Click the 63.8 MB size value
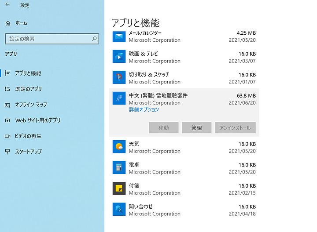This screenshot has height=232, width=317. coord(246,95)
